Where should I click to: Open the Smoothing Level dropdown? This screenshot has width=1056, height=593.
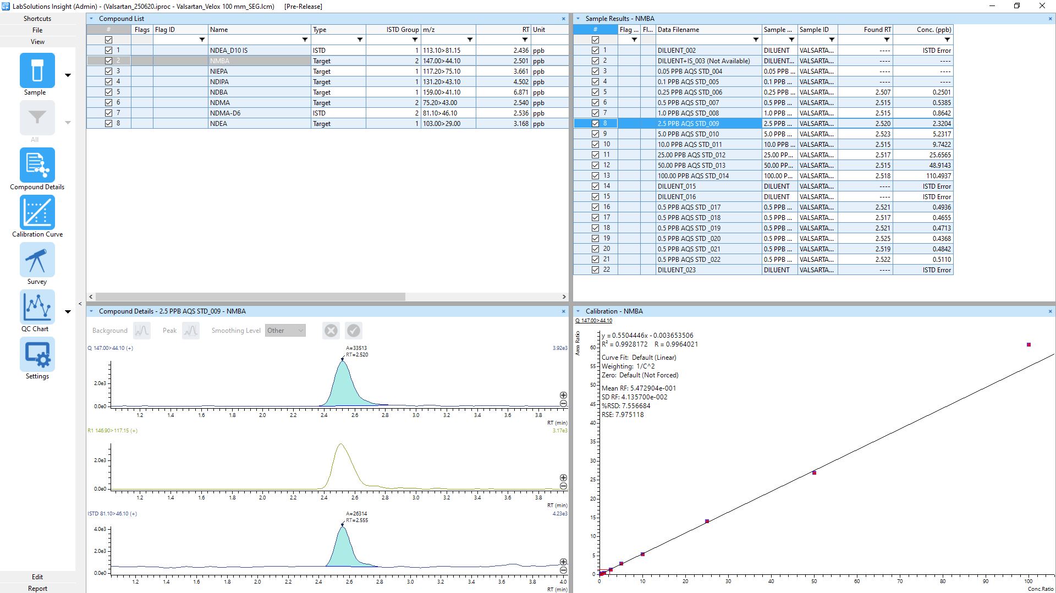(285, 331)
